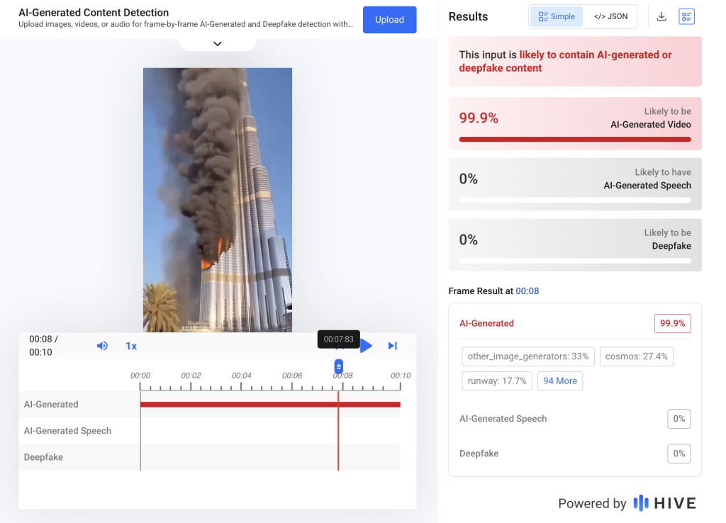Click the 'other_image_generators: 33%' tag
Screen dimensions: 726x523
pyautogui.click(x=528, y=356)
